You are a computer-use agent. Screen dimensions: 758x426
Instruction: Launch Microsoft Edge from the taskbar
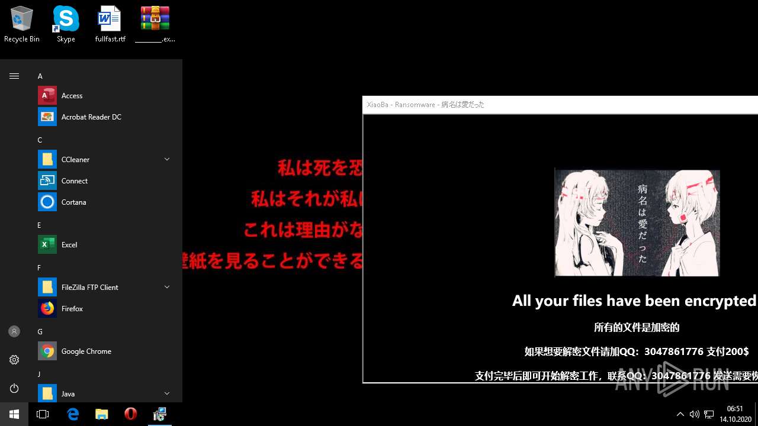coord(73,414)
